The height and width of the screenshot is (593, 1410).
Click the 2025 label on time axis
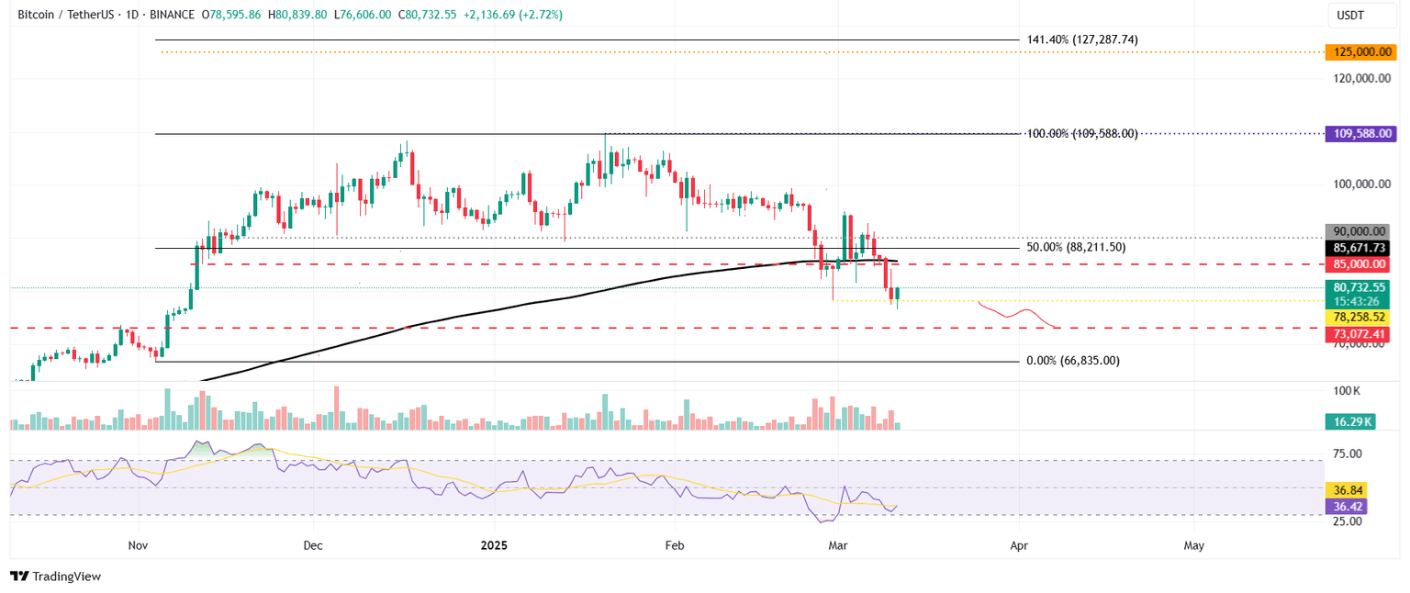(495, 545)
